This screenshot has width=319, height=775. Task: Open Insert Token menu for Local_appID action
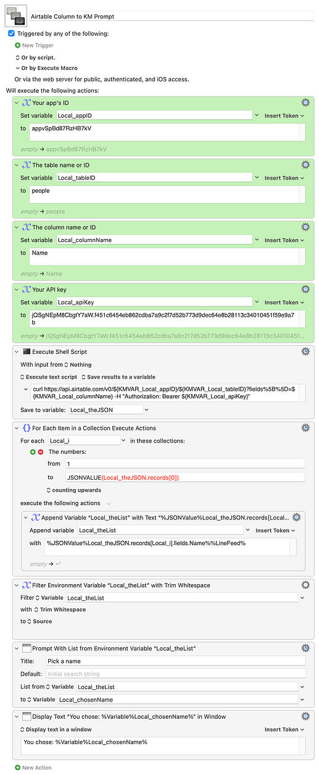[x=284, y=115]
